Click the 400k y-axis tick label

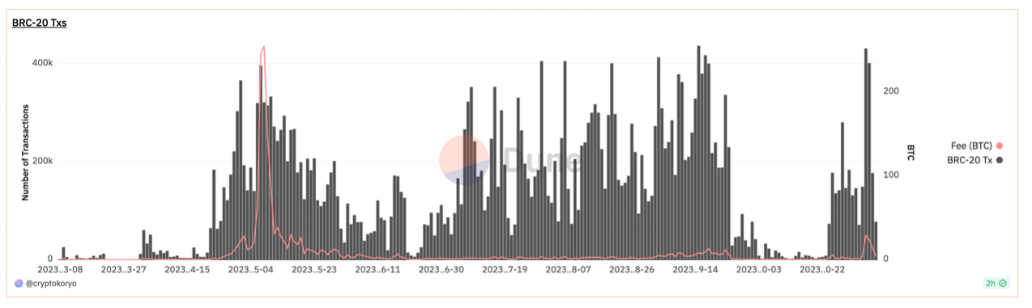tap(42, 63)
